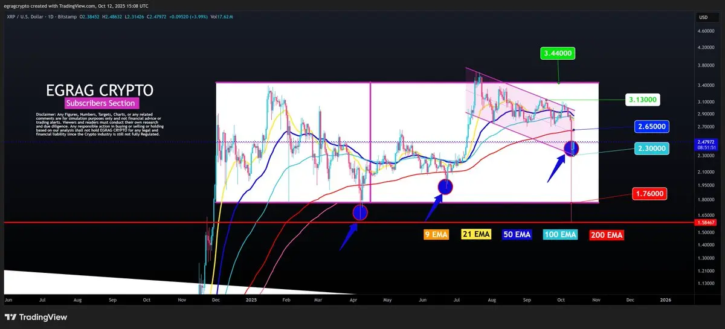Click the orange 9 EMA legend label
This screenshot has height=329, width=725.
[x=436, y=234]
